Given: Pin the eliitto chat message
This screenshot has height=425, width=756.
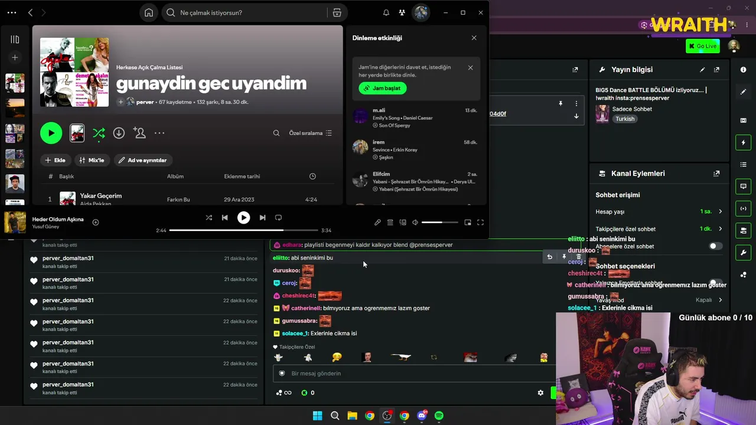Looking at the screenshot, I should click(564, 257).
